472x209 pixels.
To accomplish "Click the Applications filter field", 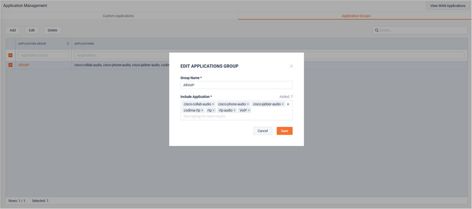I will coord(269,55).
